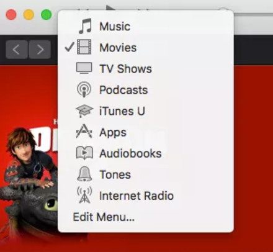Screen dimensions: 273x252
Task: Click the Podcasts broadcast icon
Action: [x=84, y=89]
